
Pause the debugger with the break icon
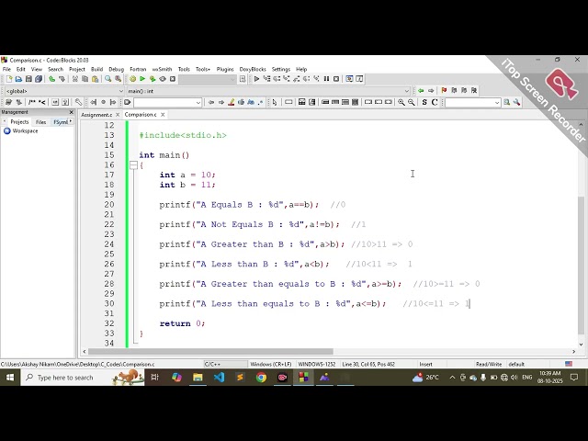click(x=326, y=79)
